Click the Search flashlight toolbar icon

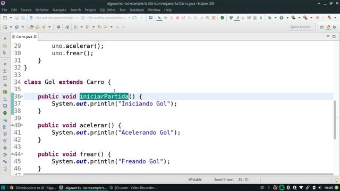pyautogui.click(x=44, y=27)
